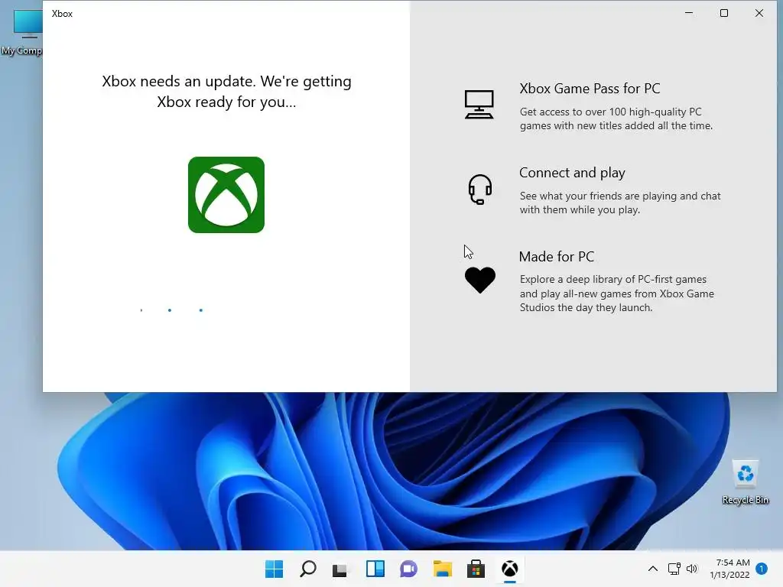This screenshot has height=587, width=783.
Task: Click the Made for PC heart icon
Action: [480, 280]
